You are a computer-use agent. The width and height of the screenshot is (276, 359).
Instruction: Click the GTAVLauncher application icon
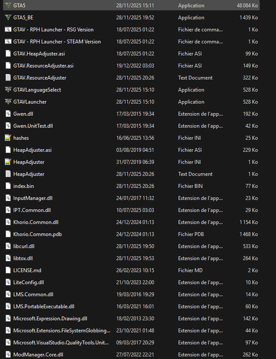[x=8, y=101]
